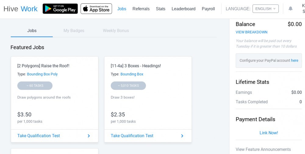Open the ENGLISH language dropdown
Image resolution: width=305 pixels, height=154 pixels.
point(266,9)
